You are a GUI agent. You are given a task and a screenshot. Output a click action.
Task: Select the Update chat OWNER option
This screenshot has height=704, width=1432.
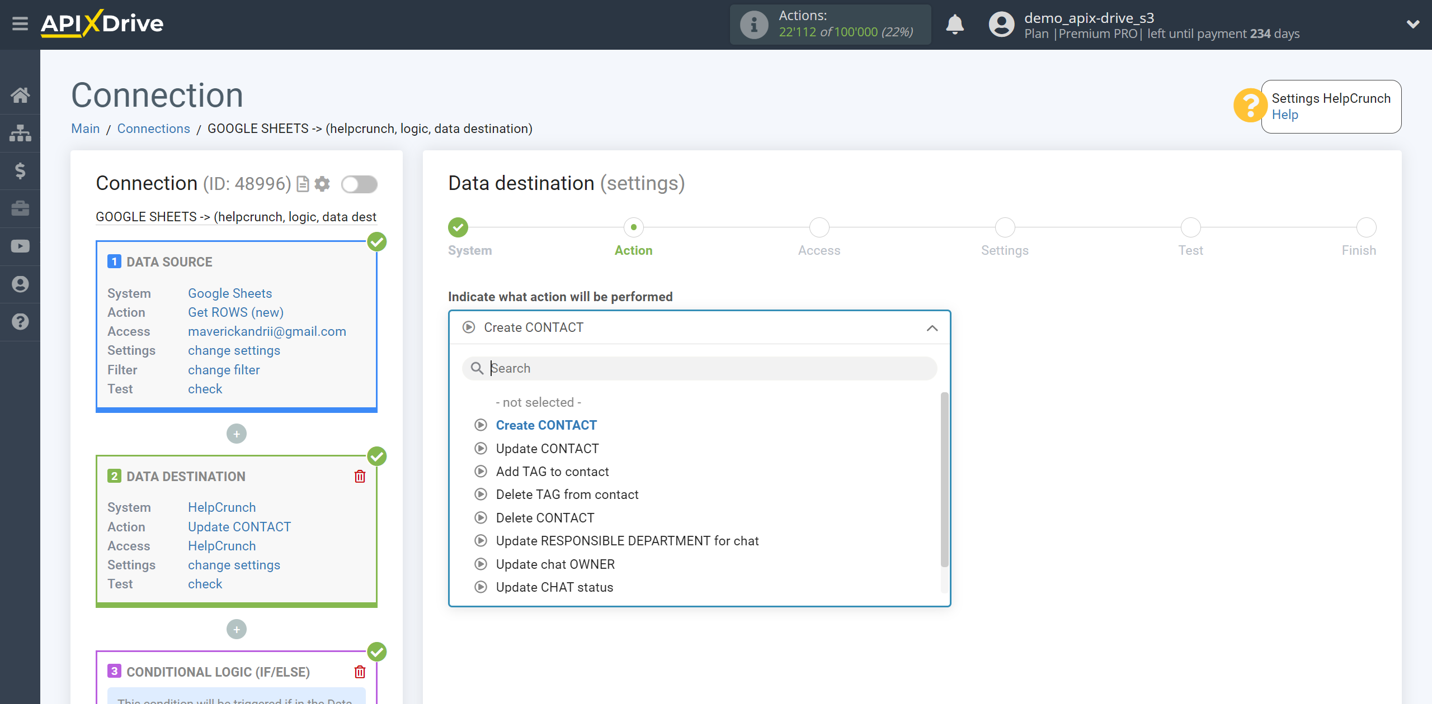tap(555, 564)
